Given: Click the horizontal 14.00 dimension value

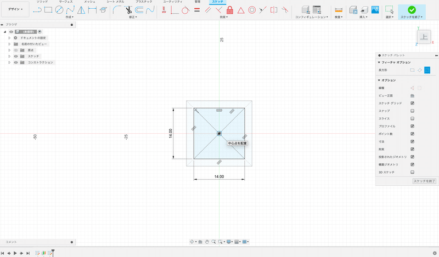Looking at the screenshot, I should tap(219, 176).
